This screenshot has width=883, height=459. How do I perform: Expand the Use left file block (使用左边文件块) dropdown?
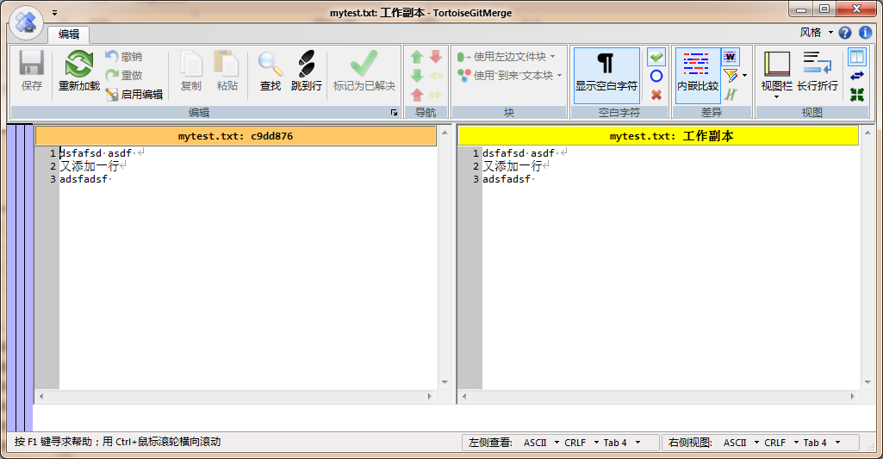[552, 57]
